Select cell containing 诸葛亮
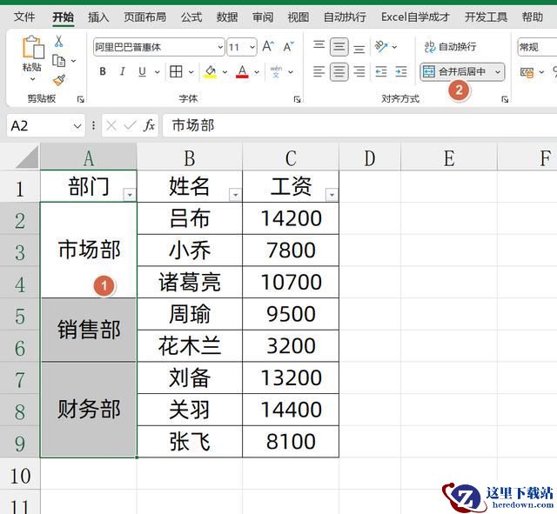The height and width of the screenshot is (514, 557). pos(190,282)
